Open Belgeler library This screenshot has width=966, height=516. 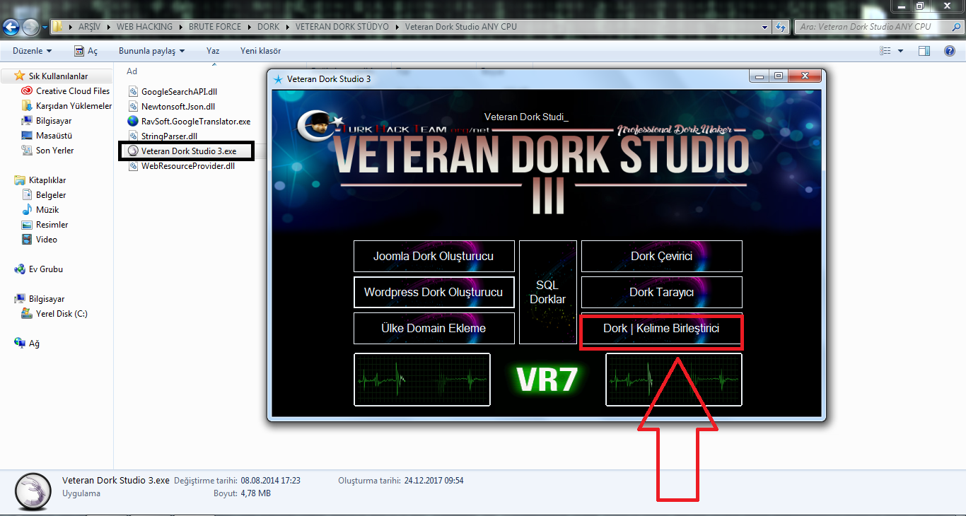[51, 194]
